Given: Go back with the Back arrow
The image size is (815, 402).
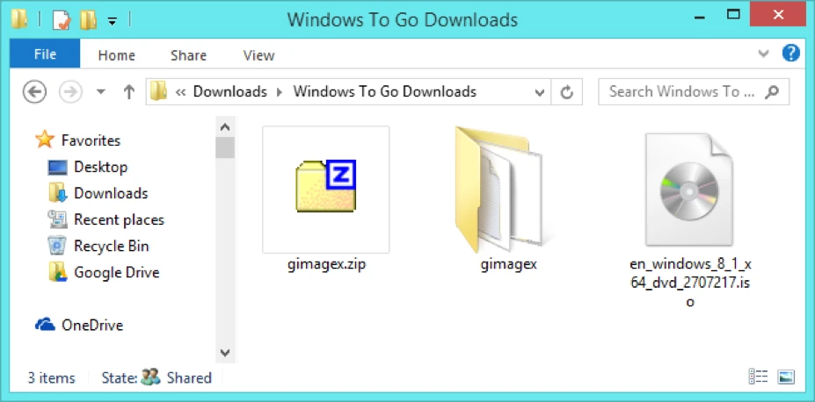Looking at the screenshot, I should (34, 92).
